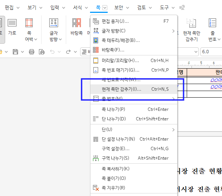The image size is (222, 196).
Task: Expand the redo history dropdown arrow
Action: [75, 52]
